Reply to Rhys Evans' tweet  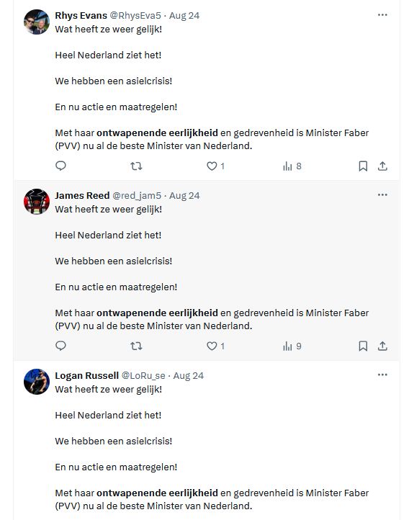tap(60, 166)
